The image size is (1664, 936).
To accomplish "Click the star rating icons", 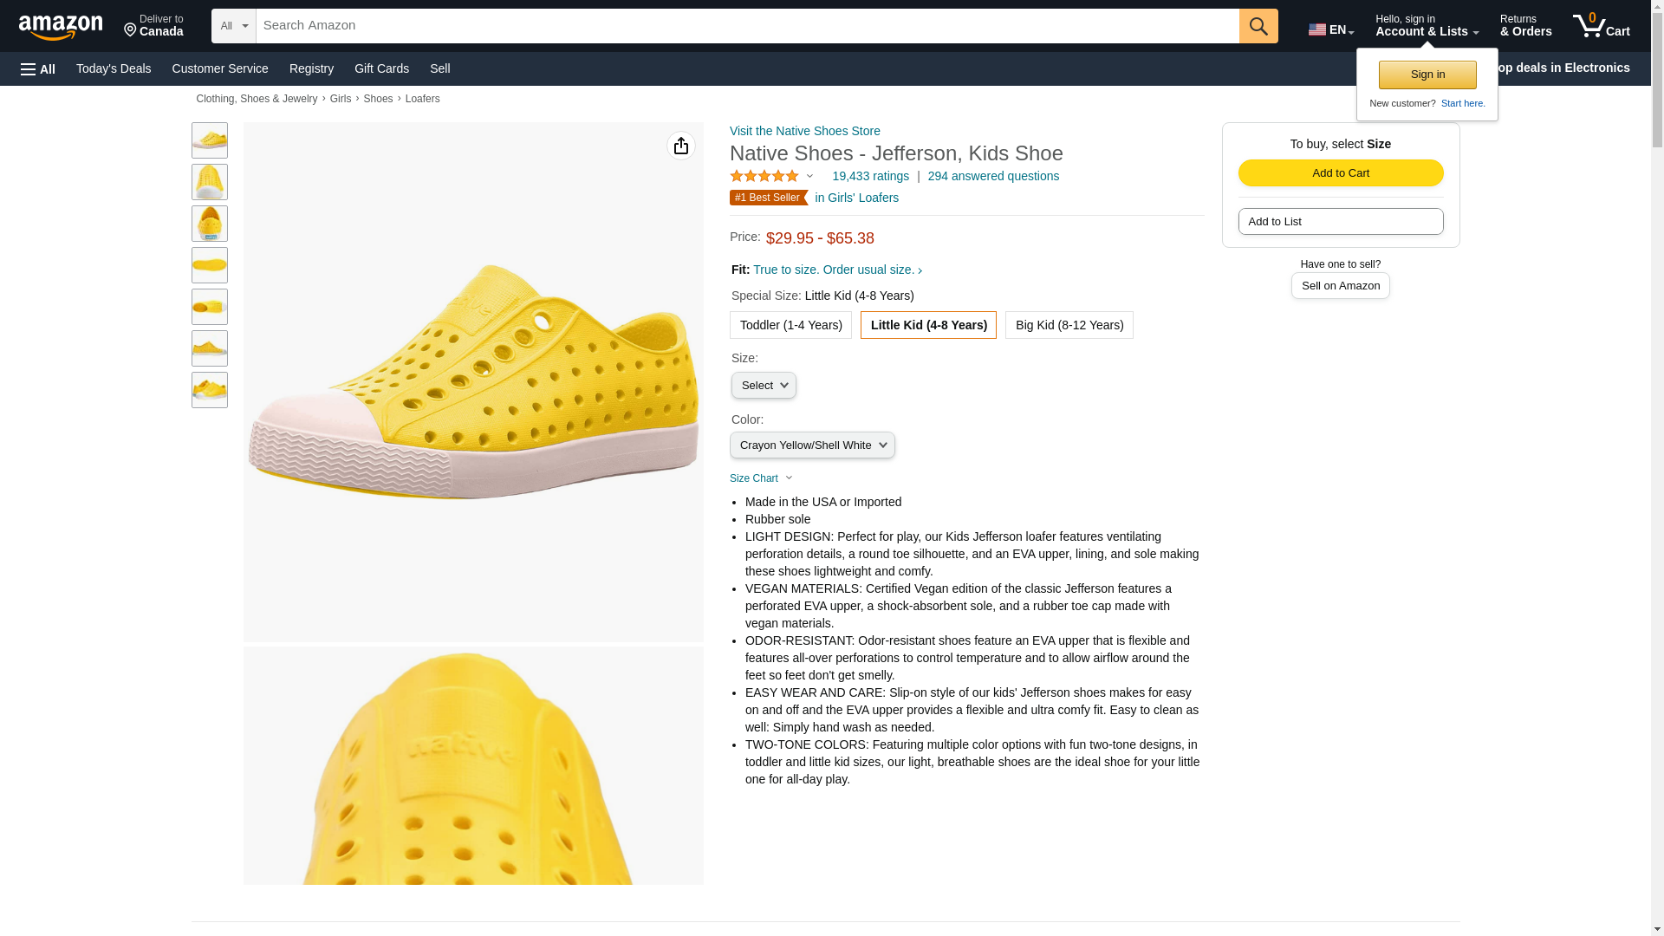I will click(764, 176).
